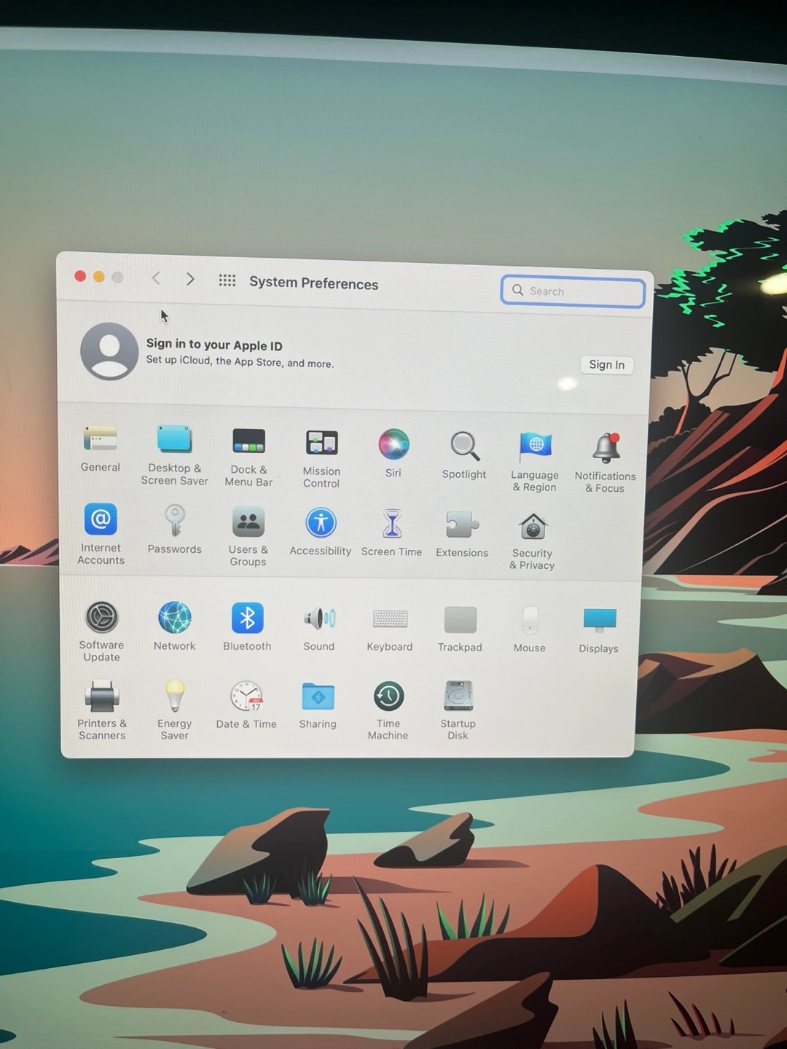Launch the Software Update pane
This screenshot has width=787, height=1049.
(x=102, y=618)
